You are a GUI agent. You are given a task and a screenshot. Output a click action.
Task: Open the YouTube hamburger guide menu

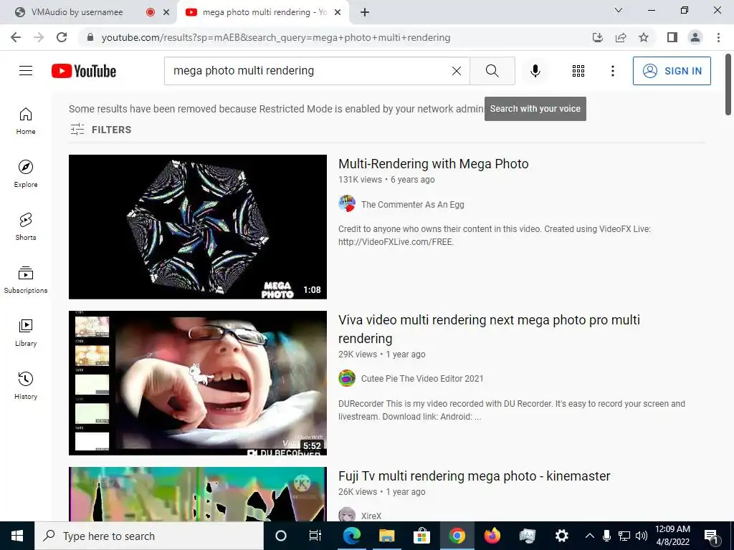[x=26, y=71]
